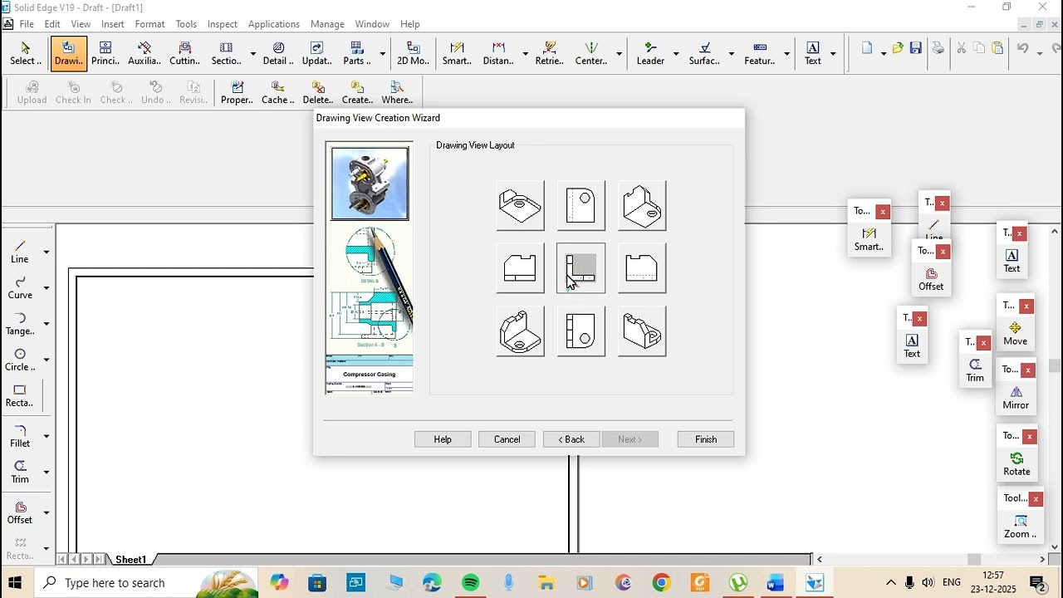Select the Circle tool in left sidebar
Viewport: 1063px width, 598px height.
pyautogui.click(x=20, y=360)
